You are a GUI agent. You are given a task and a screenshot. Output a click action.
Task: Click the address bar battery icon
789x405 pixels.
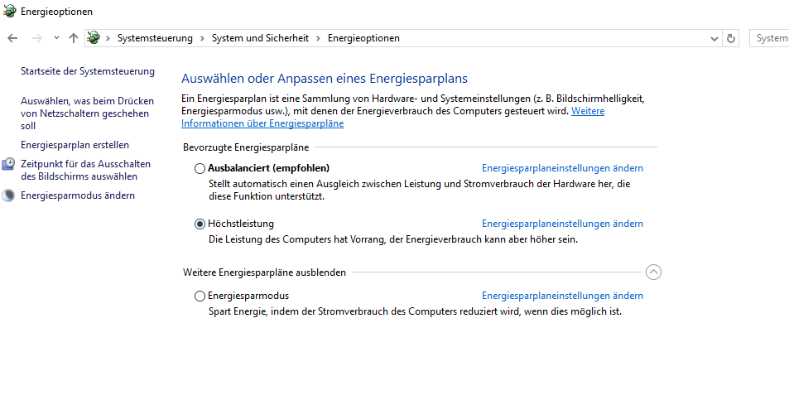[x=94, y=38]
